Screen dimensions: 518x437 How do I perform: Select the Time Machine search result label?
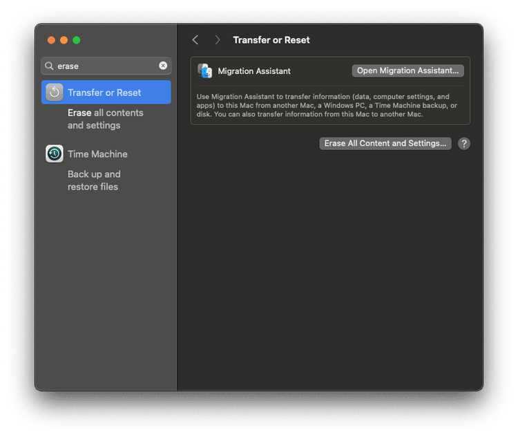97,154
